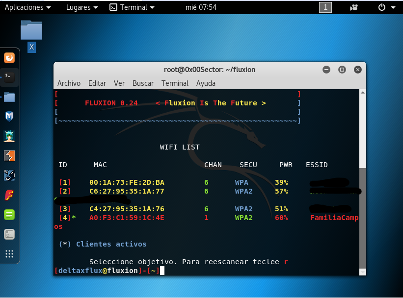Click the FamiliaCamp ESSID text
This screenshot has height=298, width=403.
point(334,218)
